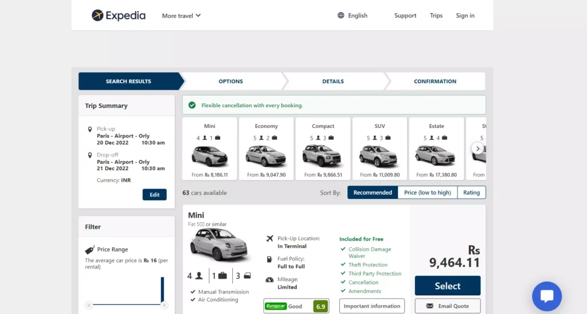This screenshot has height=314, width=587.
Task: Click the check icon beside Theft Protection
Action: point(343,264)
